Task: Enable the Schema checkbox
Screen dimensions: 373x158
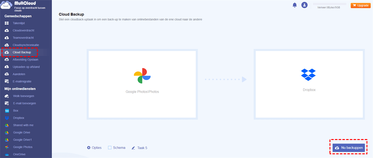Action: [x=110, y=148]
